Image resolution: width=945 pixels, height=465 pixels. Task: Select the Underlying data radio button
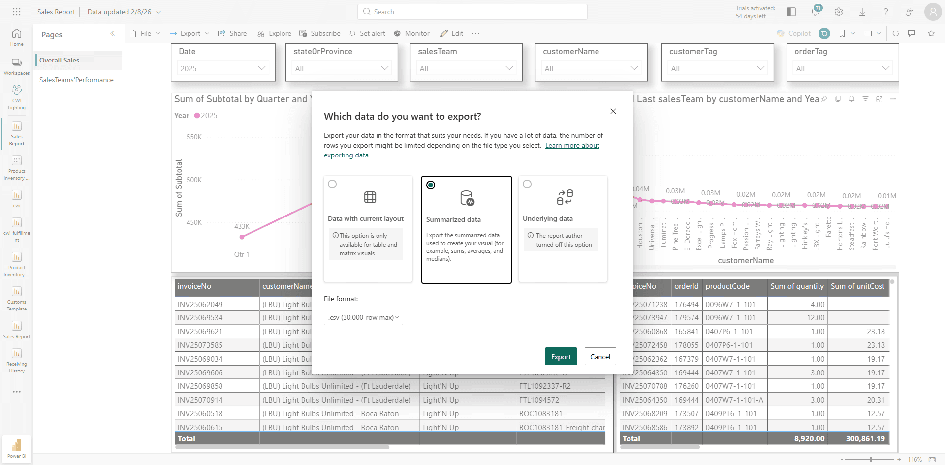click(x=527, y=184)
